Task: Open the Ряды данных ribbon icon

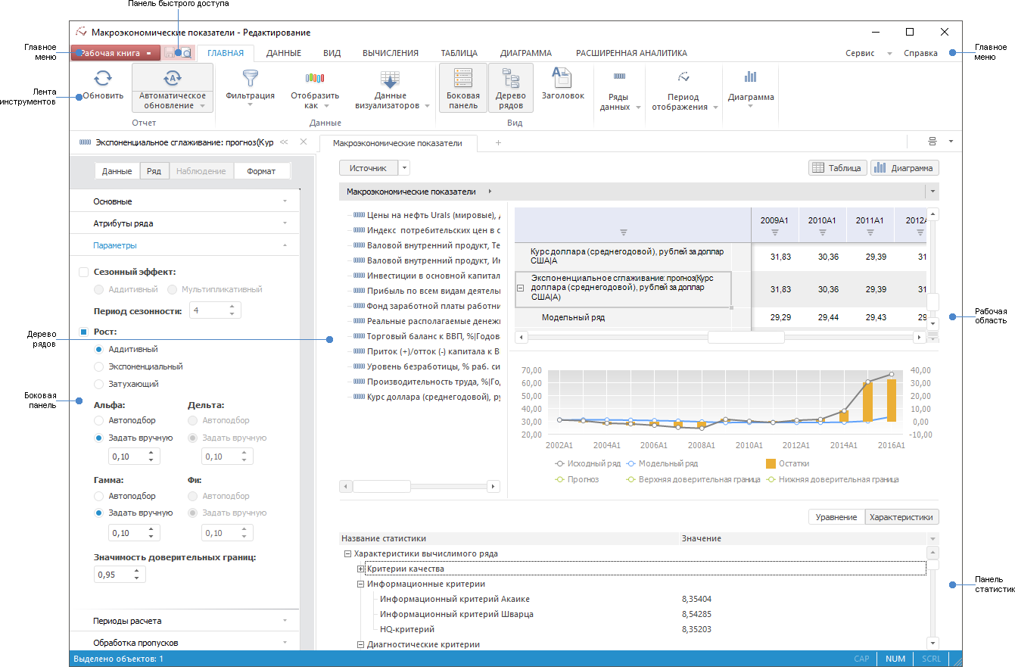Action: (x=619, y=77)
